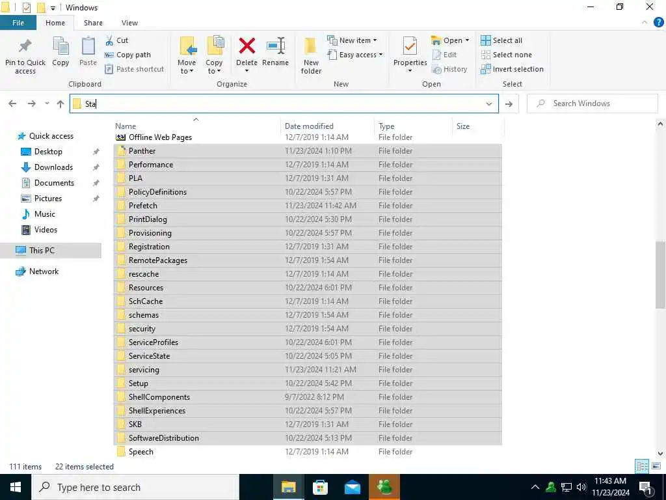Create a New folder
This screenshot has height=500, width=666.
coord(311,55)
